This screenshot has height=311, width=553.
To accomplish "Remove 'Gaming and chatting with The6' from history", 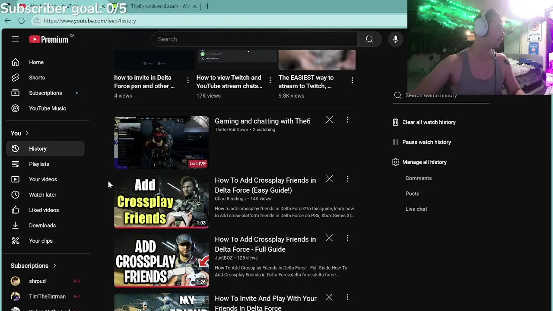I will point(329,120).
